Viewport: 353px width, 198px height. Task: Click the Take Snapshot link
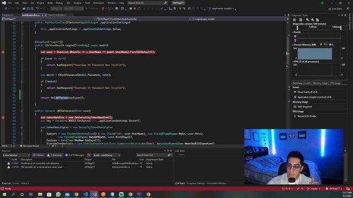pyautogui.click(x=304, y=107)
